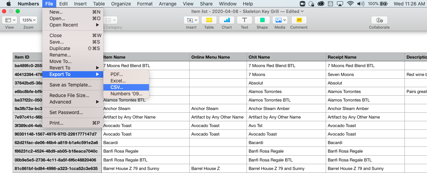Open the Zoom 125% dropdown
The width and height of the screenshot is (427, 173).
28,20
